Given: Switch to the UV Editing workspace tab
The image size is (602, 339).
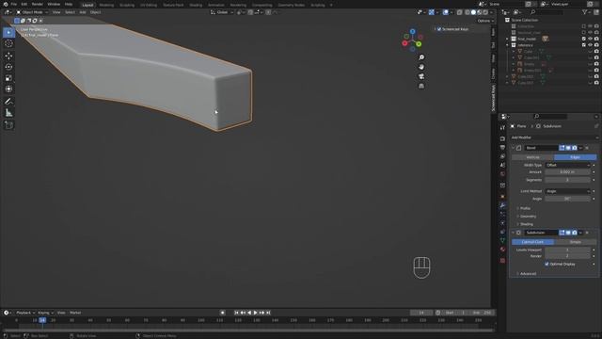Looking at the screenshot, I should pos(149,5).
